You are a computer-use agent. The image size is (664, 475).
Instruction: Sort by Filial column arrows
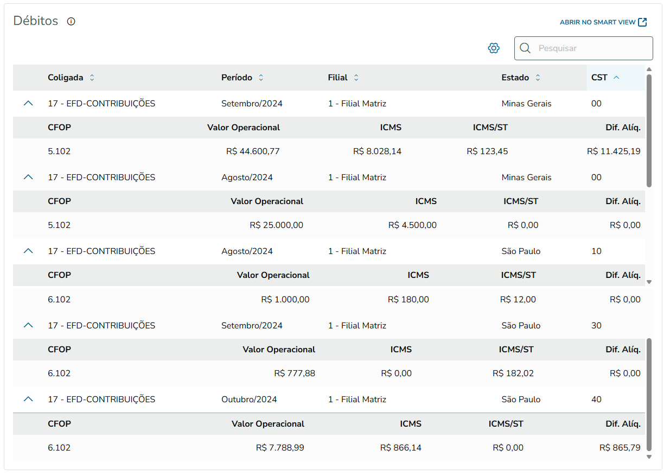coord(356,78)
